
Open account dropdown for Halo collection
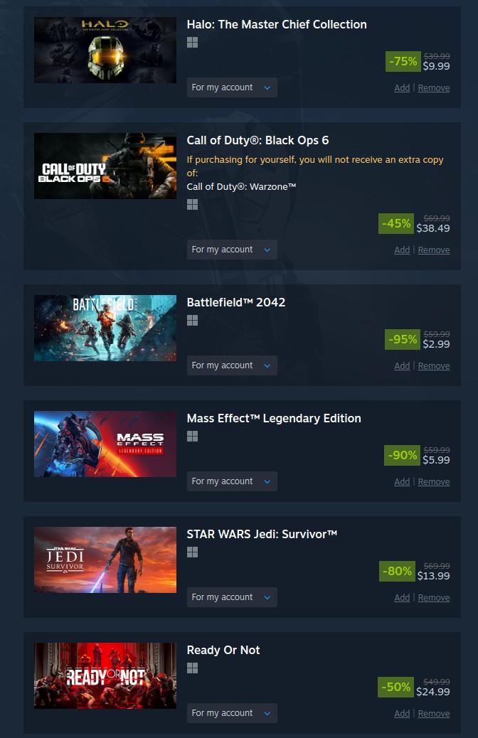point(232,87)
